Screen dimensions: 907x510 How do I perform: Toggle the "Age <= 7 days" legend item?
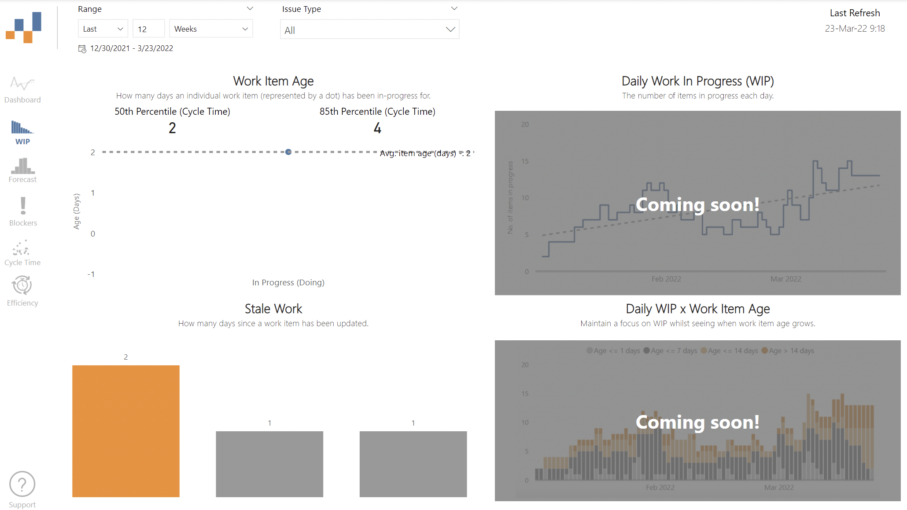[x=670, y=350]
